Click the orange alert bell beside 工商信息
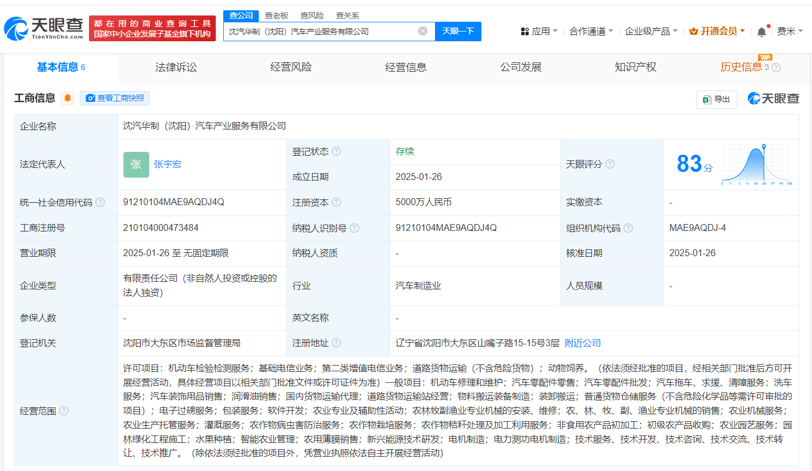The image size is (812, 471). [x=68, y=98]
